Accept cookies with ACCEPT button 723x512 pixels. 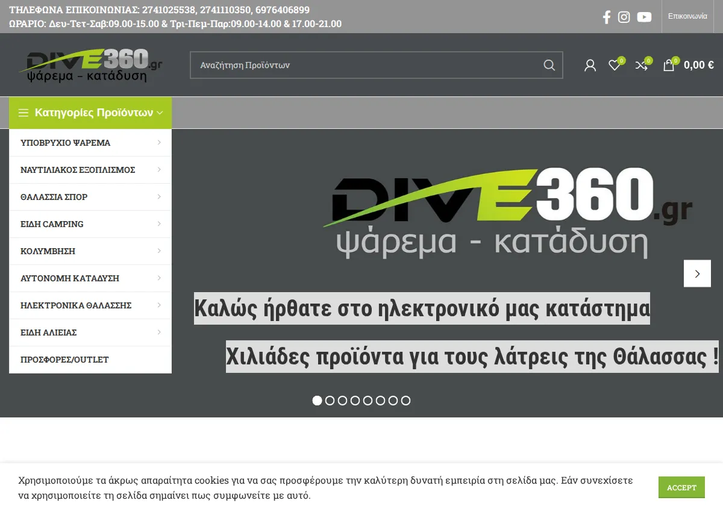pyautogui.click(x=681, y=487)
